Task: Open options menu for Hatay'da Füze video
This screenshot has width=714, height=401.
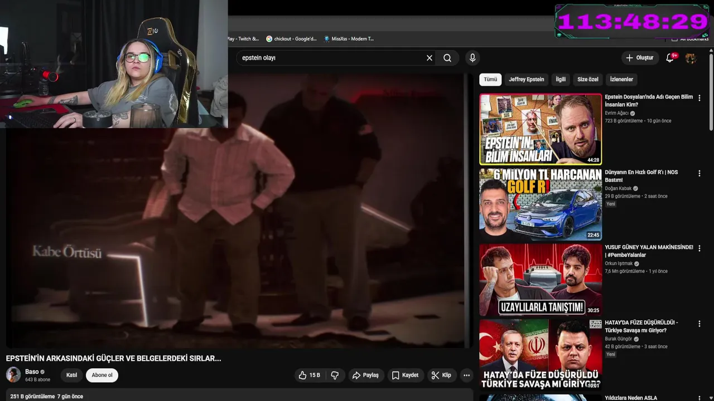Action: click(x=699, y=324)
